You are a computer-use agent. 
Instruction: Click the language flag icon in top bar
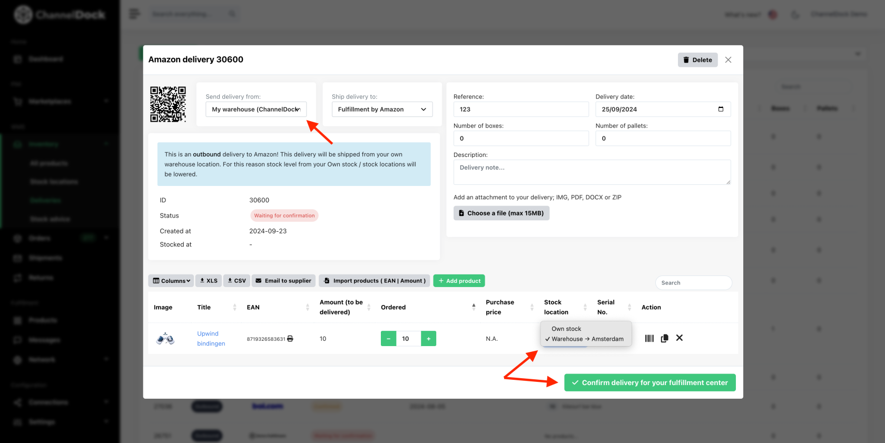pos(773,15)
